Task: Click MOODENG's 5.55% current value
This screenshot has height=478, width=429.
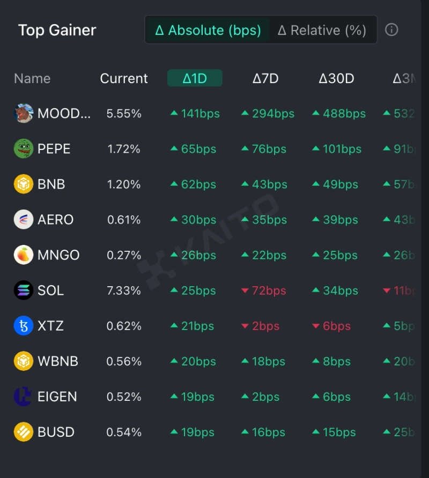Action: point(124,114)
